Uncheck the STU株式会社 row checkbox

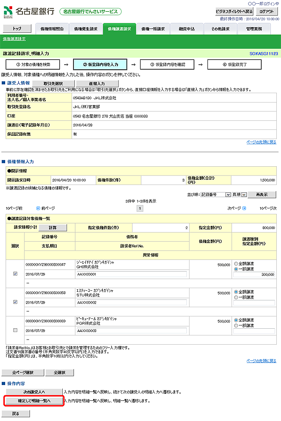(x=15, y=302)
